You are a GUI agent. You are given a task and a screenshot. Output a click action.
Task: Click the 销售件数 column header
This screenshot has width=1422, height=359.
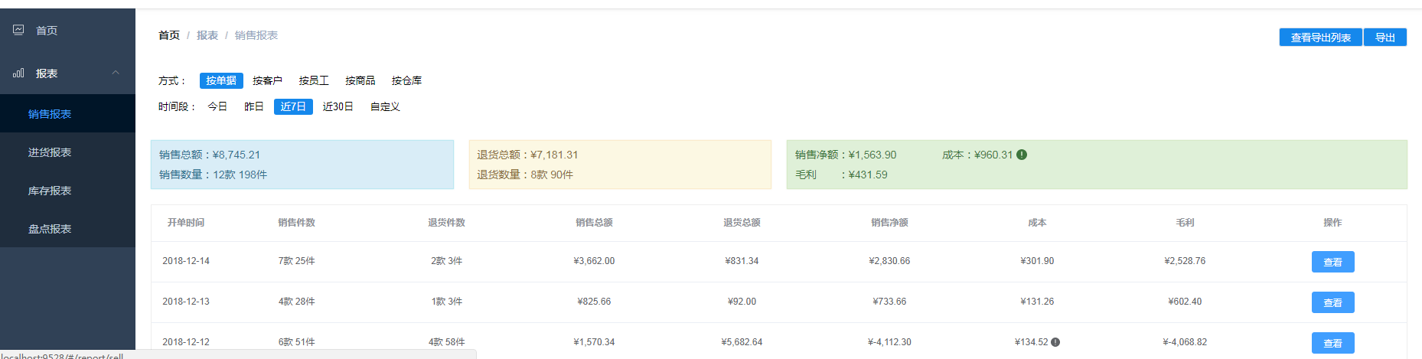coord(297,223)
